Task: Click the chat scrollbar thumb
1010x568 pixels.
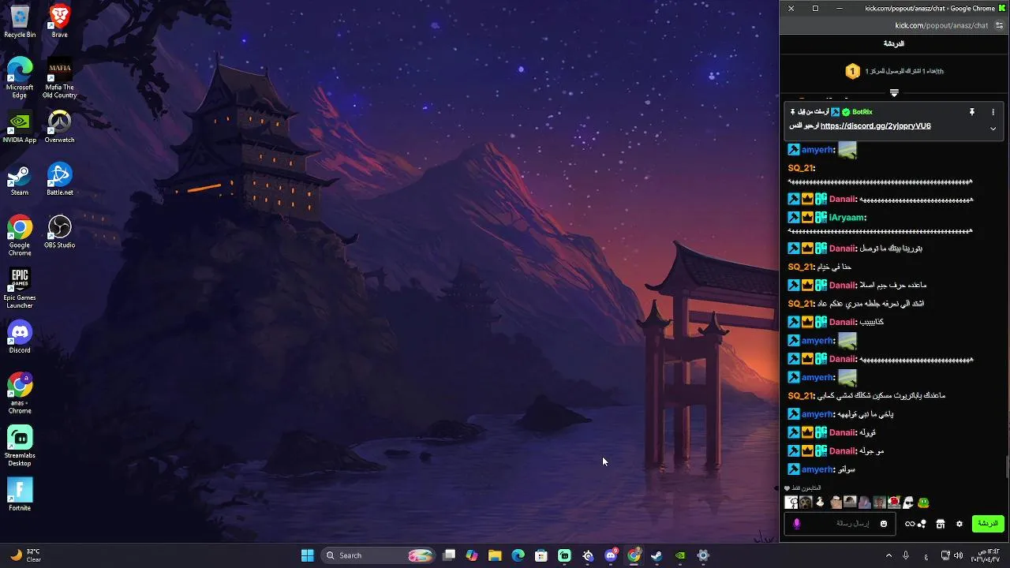Action: point(1007,467)
